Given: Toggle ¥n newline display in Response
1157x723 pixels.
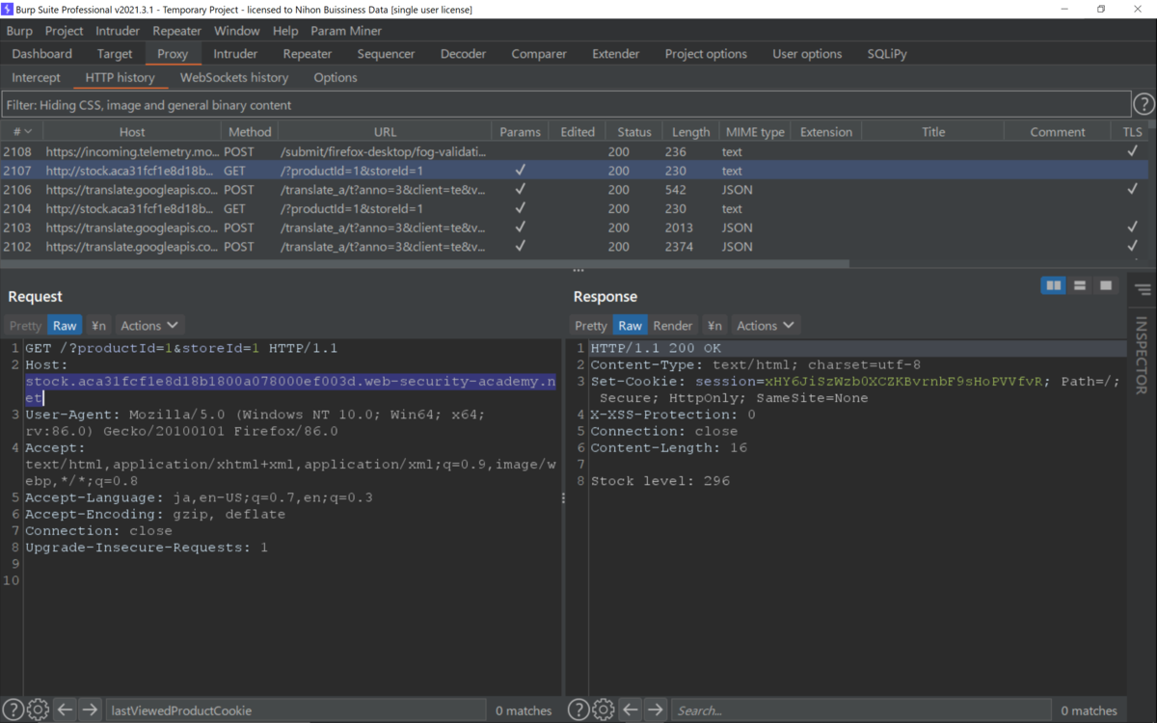Looking at the screenshot, I should pos(713,325).
